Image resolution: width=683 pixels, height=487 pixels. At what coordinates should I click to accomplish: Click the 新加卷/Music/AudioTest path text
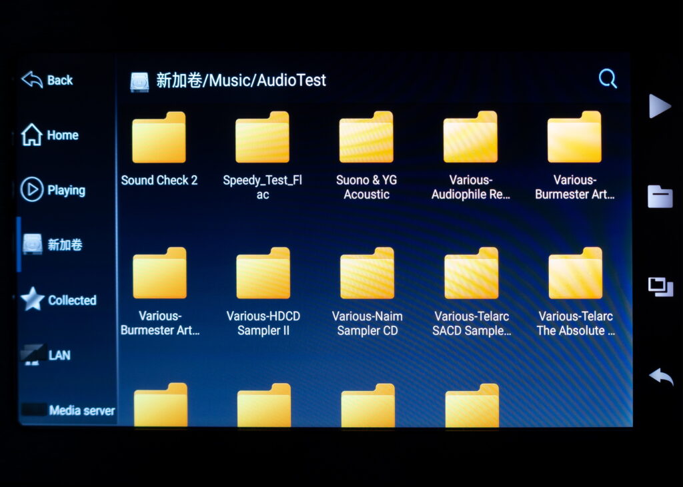point(241,80)
